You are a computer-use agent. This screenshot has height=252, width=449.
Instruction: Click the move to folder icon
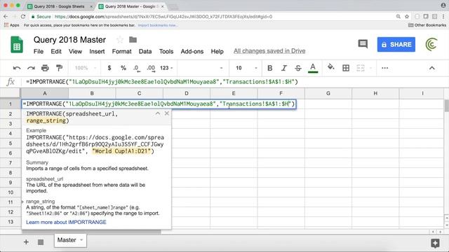pyautogui.click(x=133, y=40)
